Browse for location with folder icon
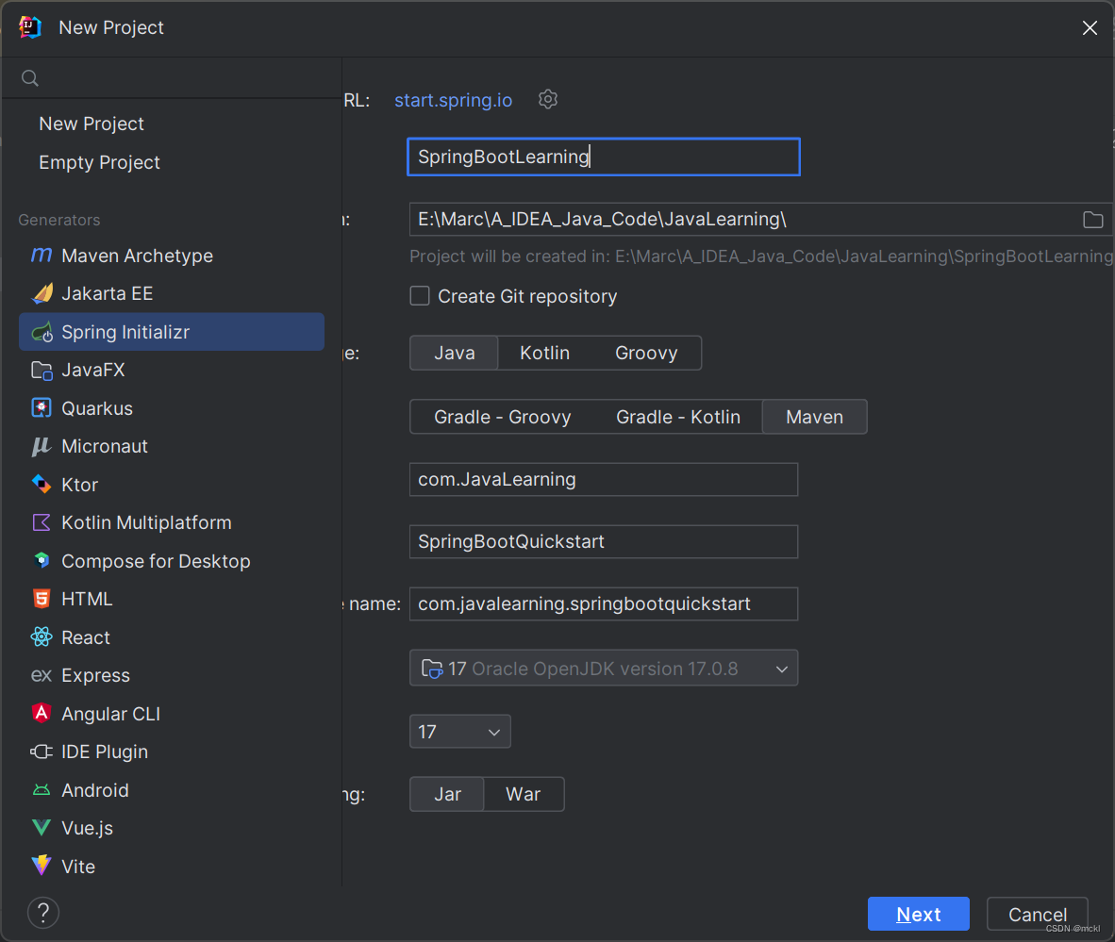 pos(1093,220)
